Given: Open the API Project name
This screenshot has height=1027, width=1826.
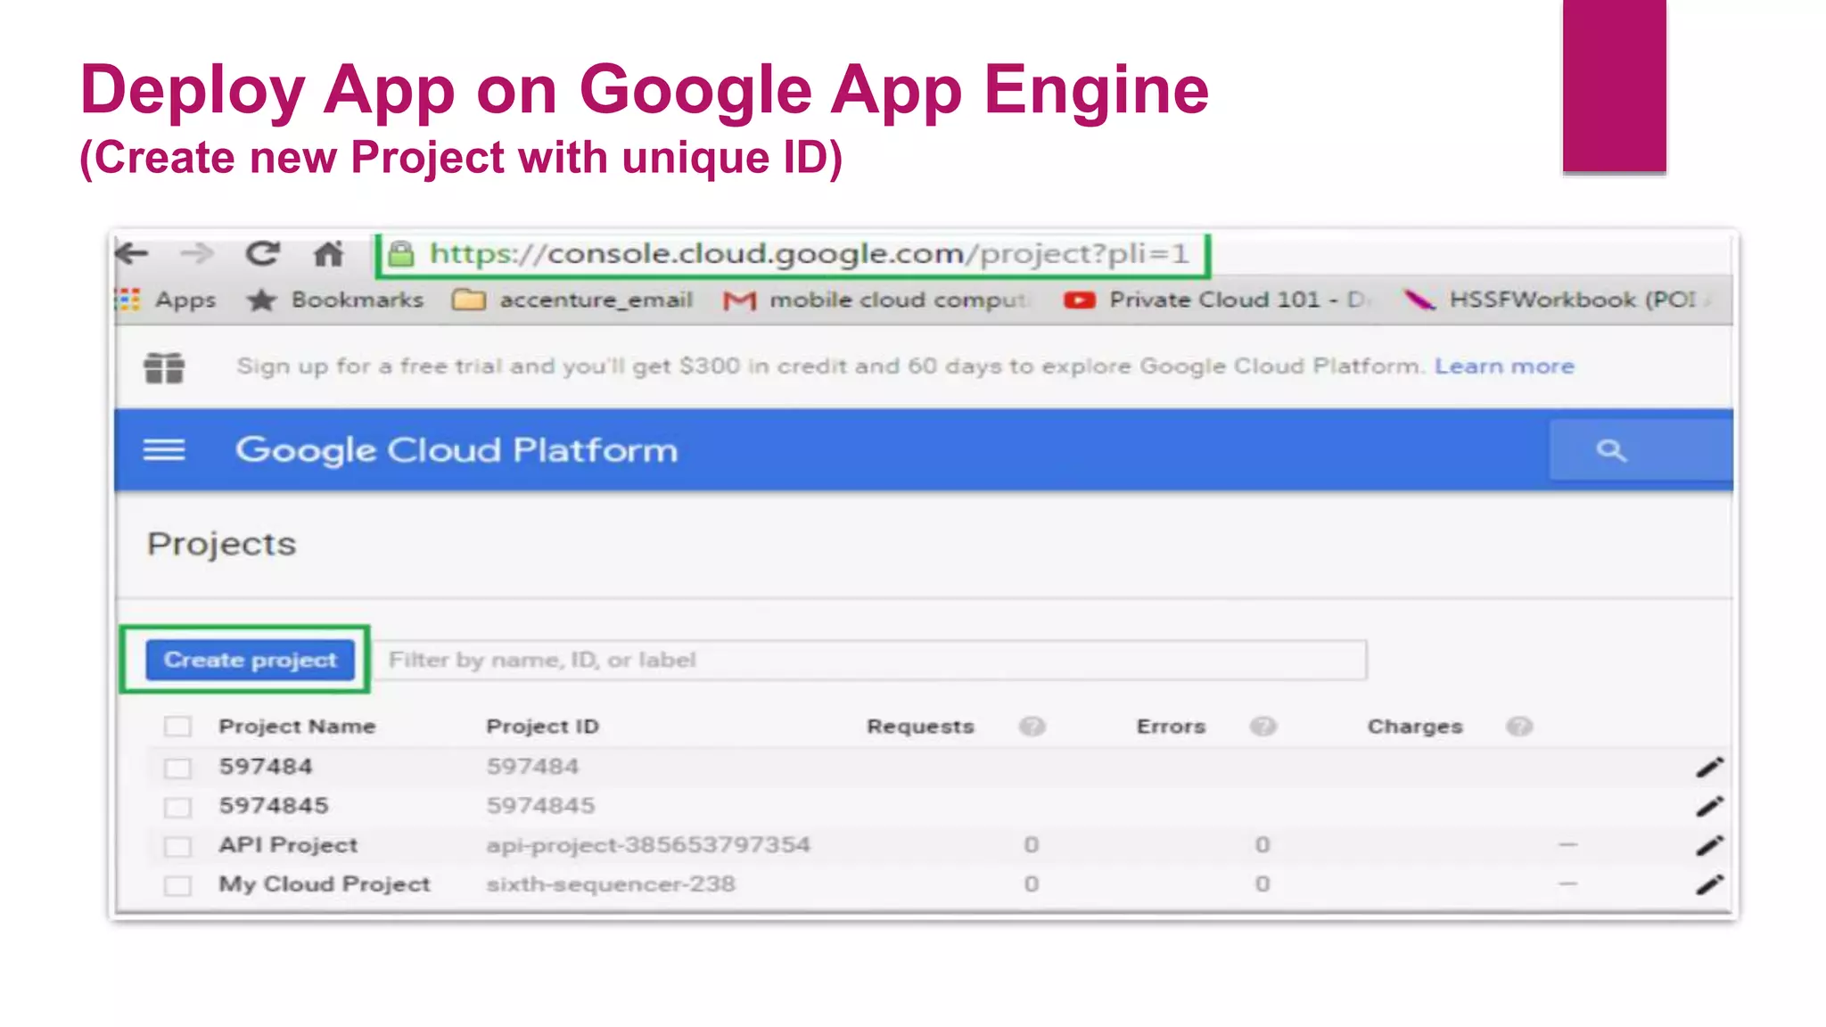Looking at the screenshot, I should 288,845.
